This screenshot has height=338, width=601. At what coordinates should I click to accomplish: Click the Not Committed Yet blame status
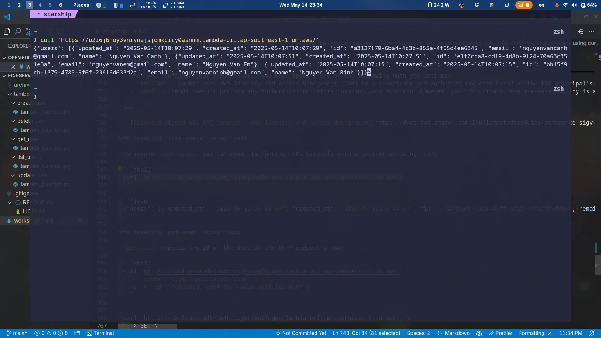pos(301,333)
